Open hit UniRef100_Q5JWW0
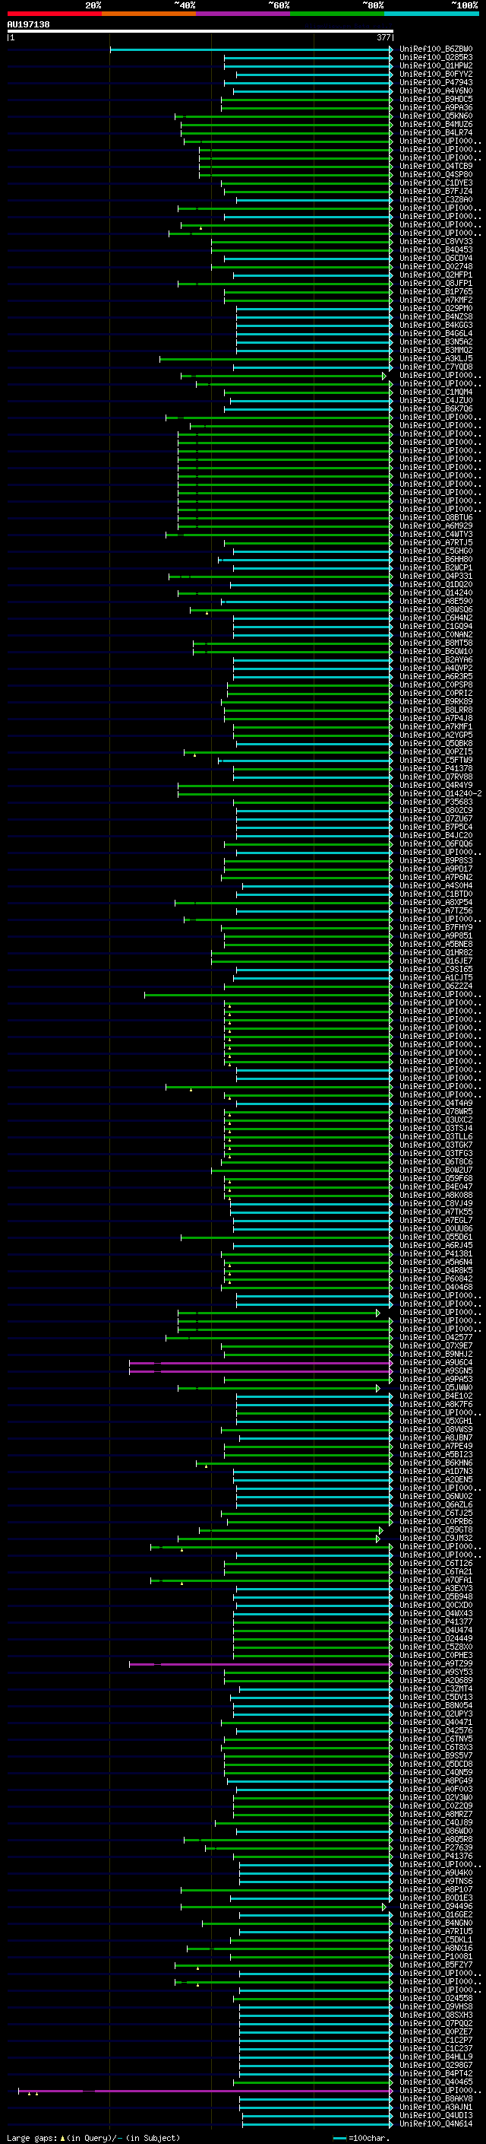This screenshot has width=486, height=2144. coord(436,1387)
